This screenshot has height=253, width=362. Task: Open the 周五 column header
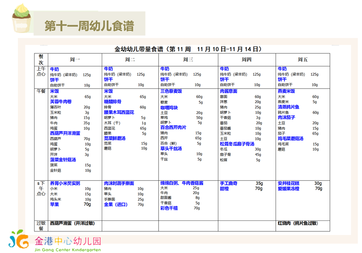coord(303,60)
